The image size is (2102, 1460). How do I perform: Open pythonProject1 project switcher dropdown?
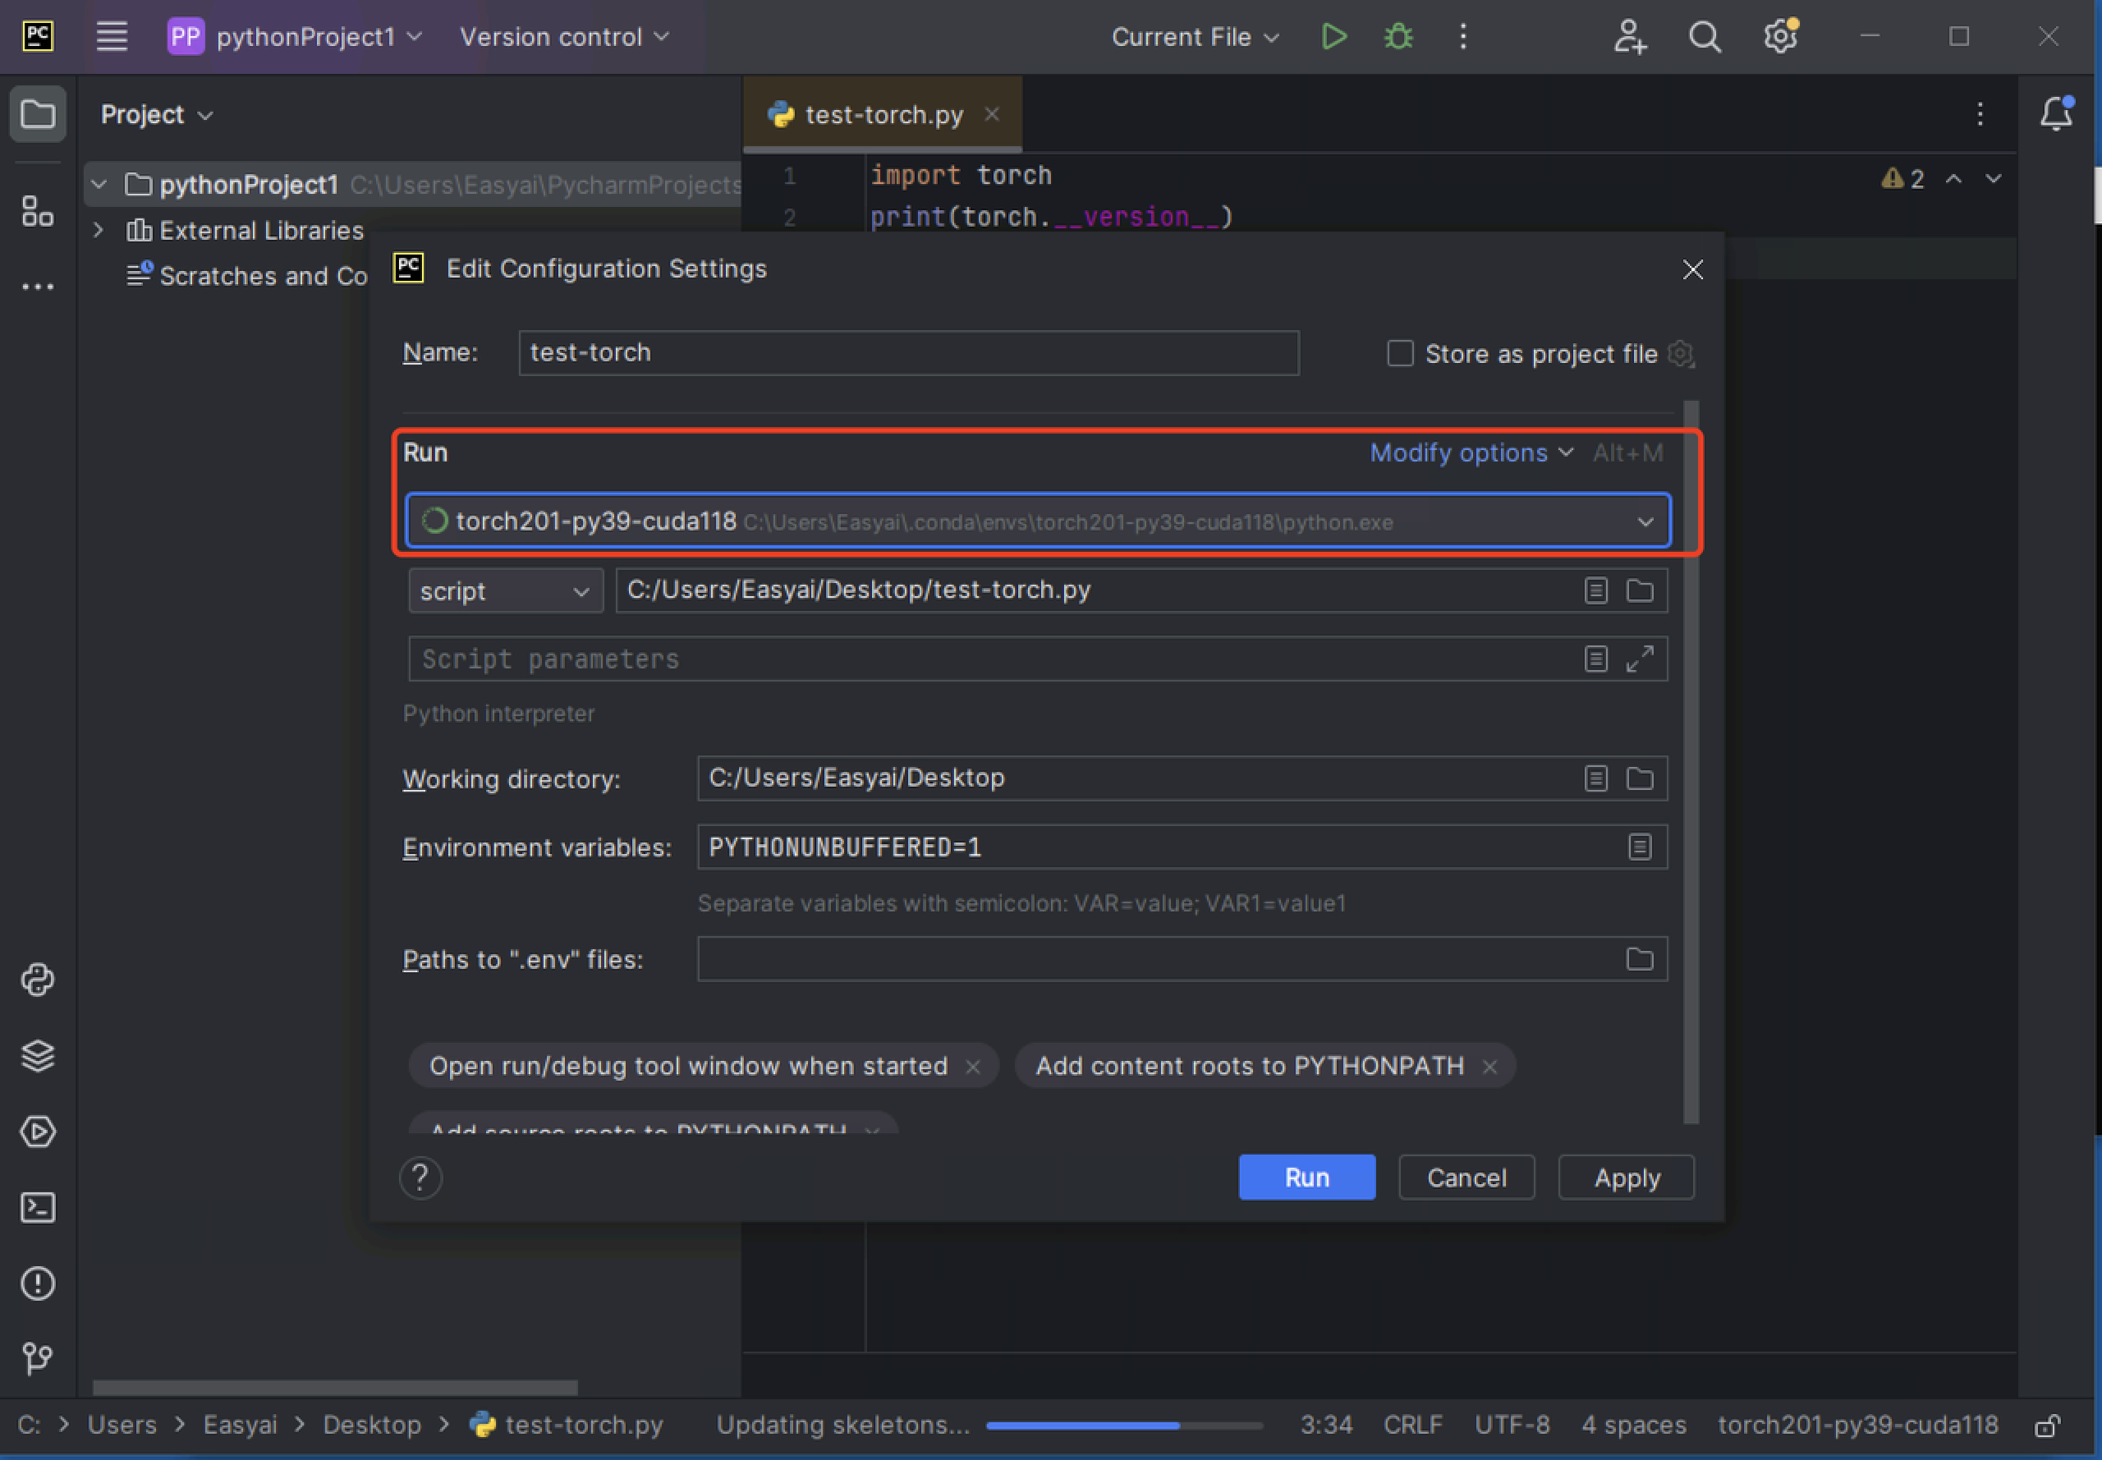(x=296, y=37)
